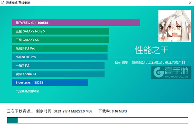Click the download progress bar
The image size is (194, 127).
click(x=98, y=120)
